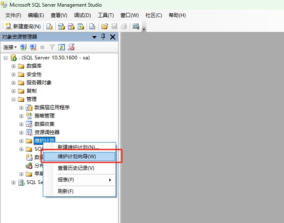Open the 社区(C) menu

[x=153, y=15]
